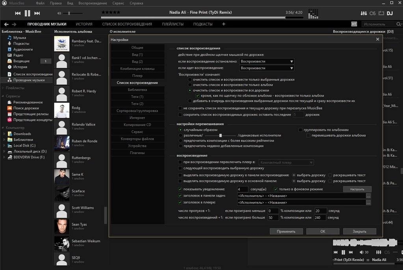Click OK in settings dialog

click(323, 231)
